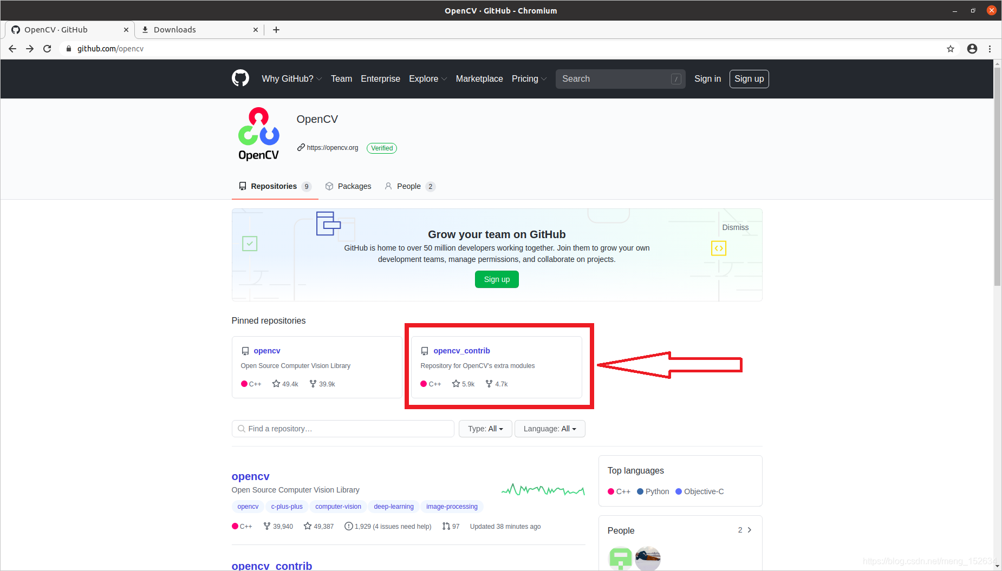
Task: Open the Team link in header
Action: pos(341,78)
